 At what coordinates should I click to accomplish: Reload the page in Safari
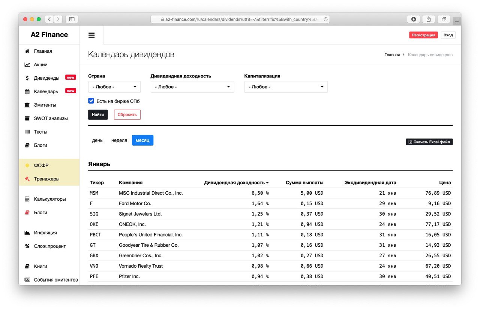[325, 19]
